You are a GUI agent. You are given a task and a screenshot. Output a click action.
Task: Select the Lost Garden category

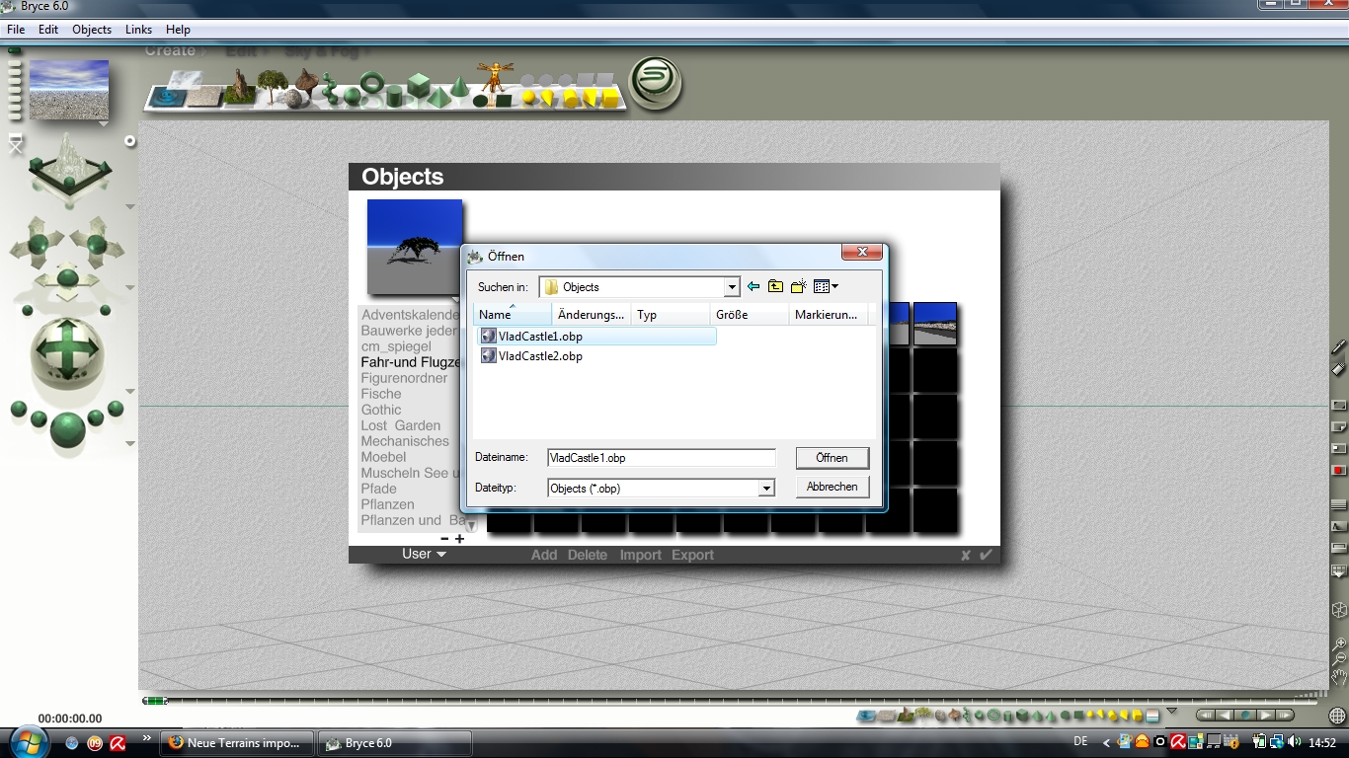click(400, 425)
